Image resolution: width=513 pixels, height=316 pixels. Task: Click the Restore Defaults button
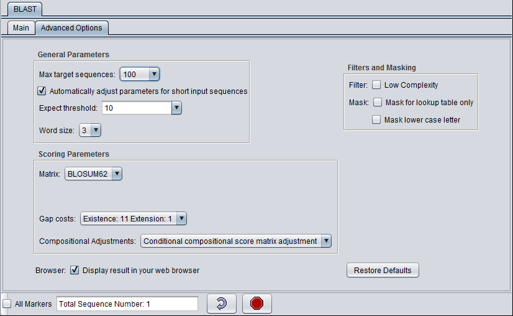point(383,271)
